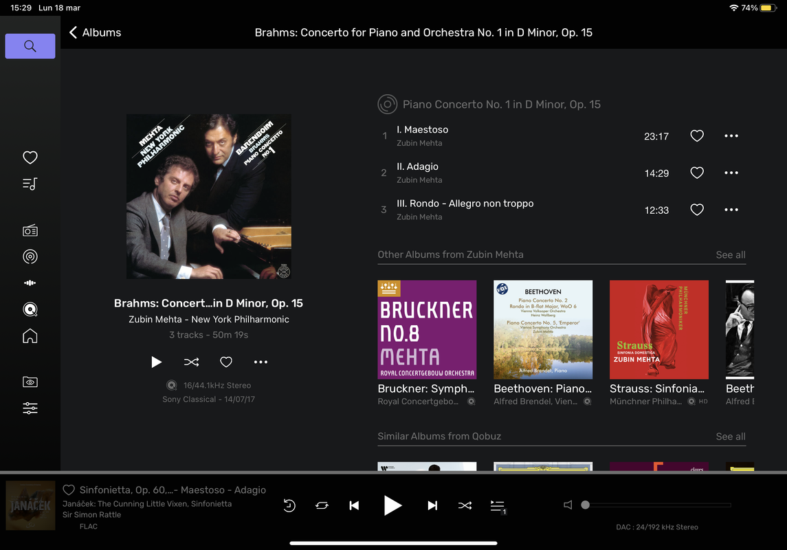Open the play queue icon
Screen dimensions: 787x550
(x=498, y=506)
